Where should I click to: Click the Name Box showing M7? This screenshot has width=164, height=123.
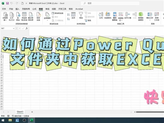pyautogui.click(x=7, y=28)
